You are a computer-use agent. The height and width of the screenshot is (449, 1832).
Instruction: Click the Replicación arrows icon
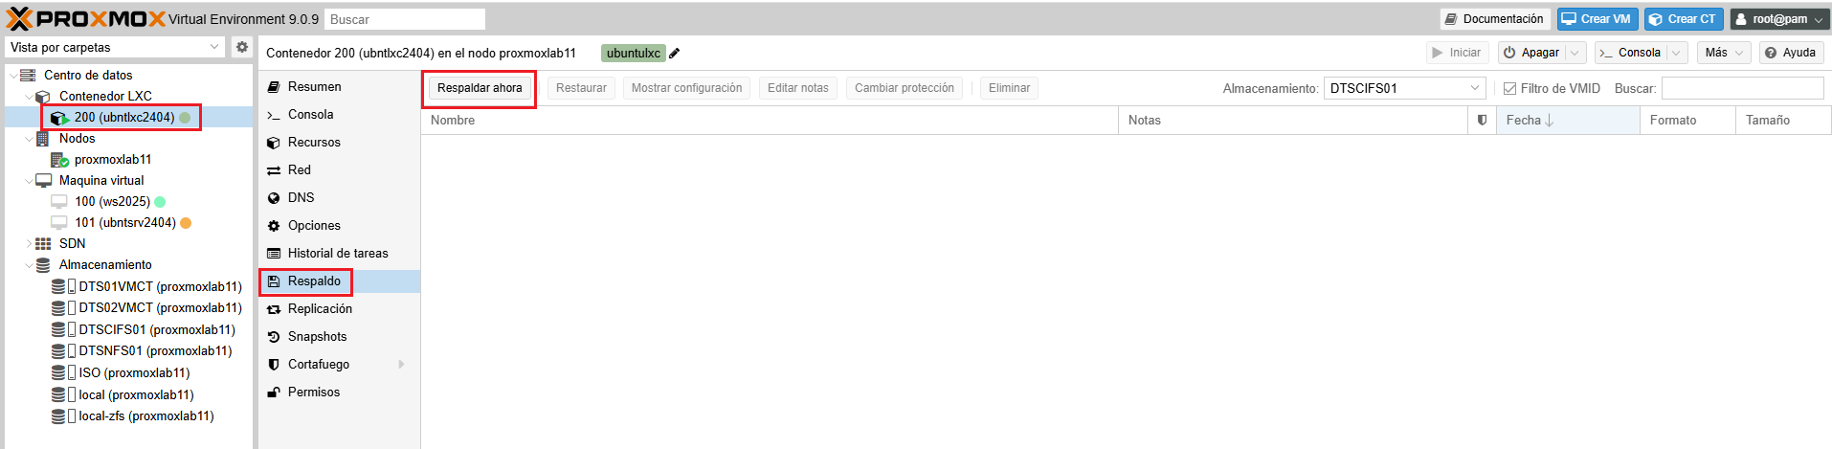coord(274,309)
